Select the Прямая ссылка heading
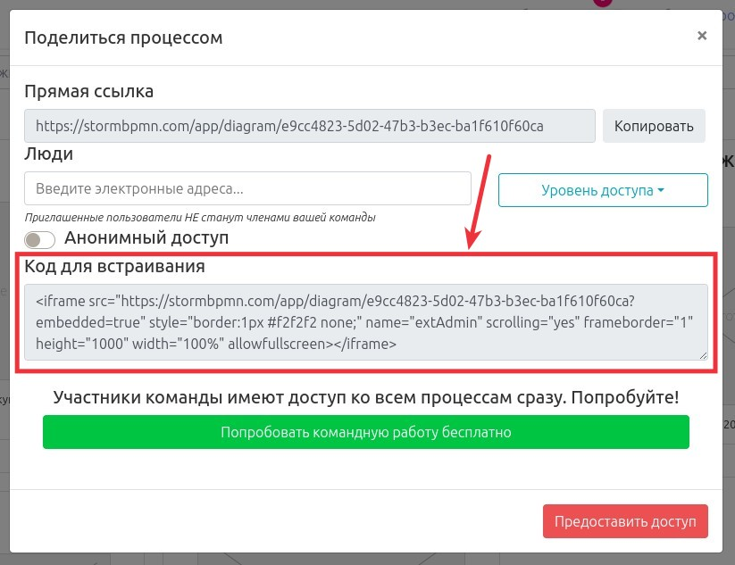735x565 pixels. 89,91
